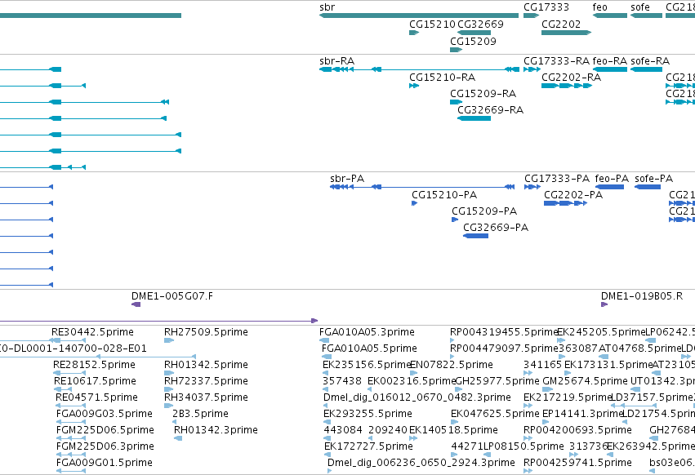Select the sofe-RA transcript

point(646,69)
